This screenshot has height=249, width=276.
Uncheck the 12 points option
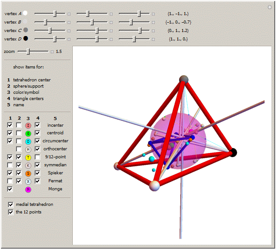tap(10, 212)
